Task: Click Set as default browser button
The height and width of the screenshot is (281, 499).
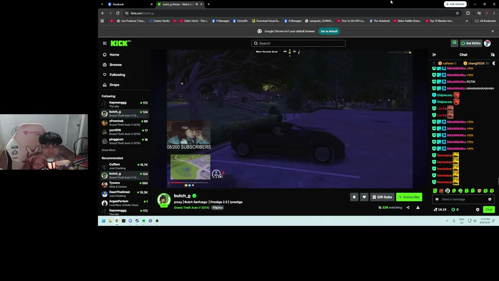Action: coord(329,31)
